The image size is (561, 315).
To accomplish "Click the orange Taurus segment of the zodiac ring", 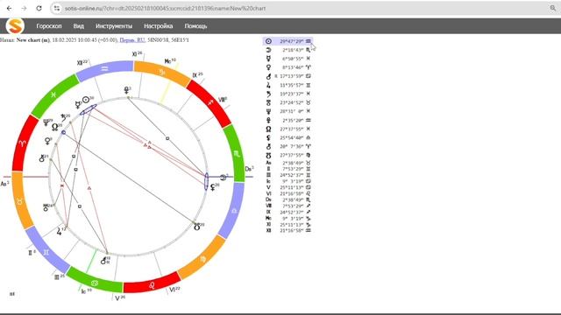I will [x=20, y=201].
